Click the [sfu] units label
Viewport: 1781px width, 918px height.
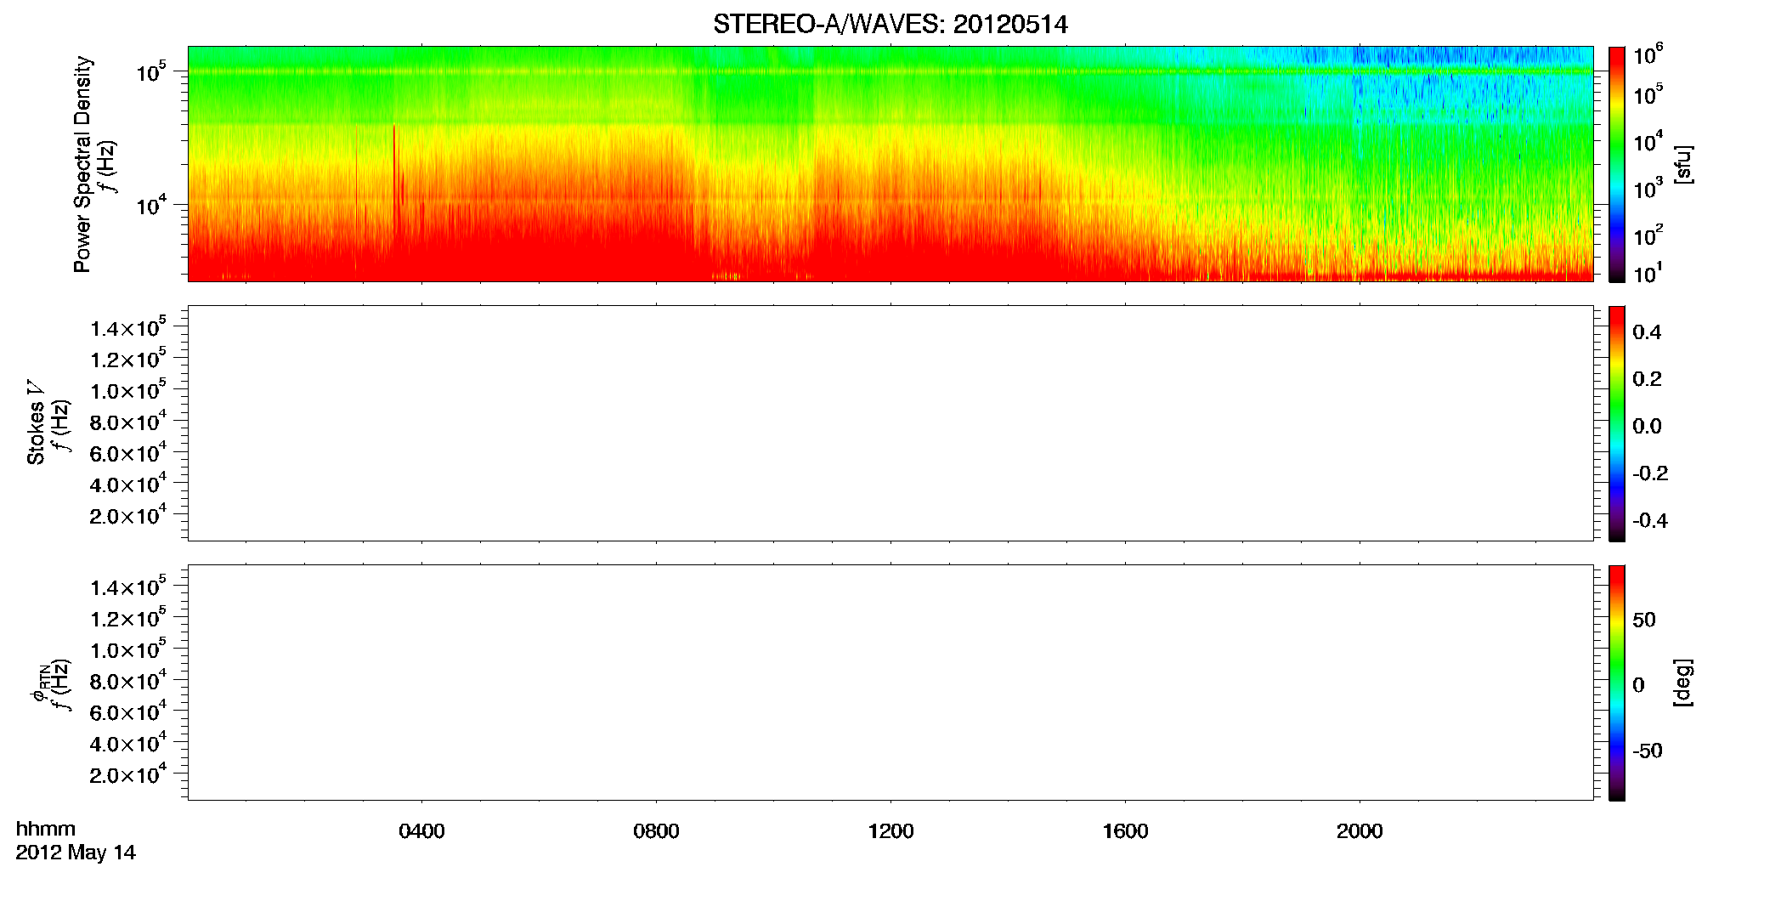[x=1682, y=164]
